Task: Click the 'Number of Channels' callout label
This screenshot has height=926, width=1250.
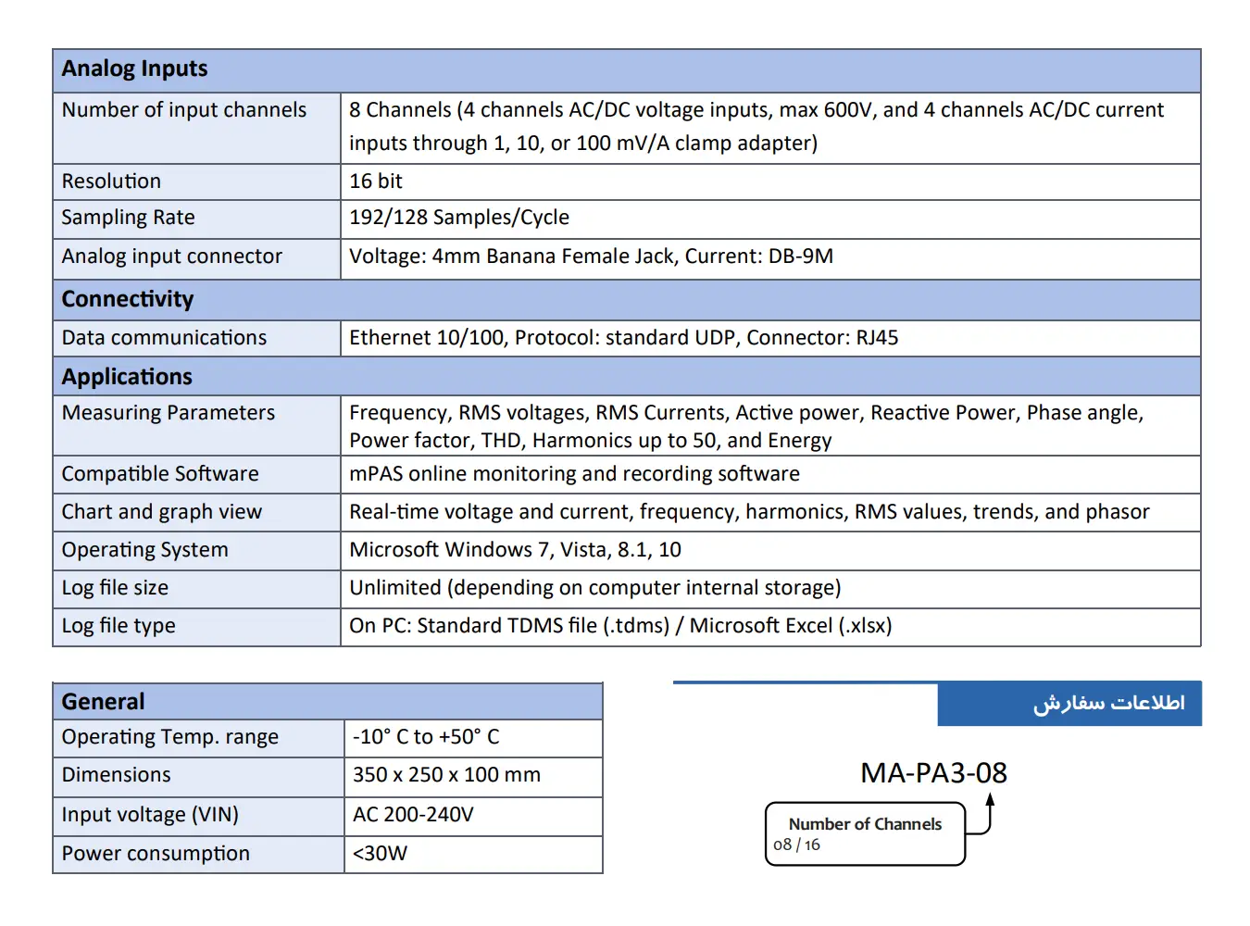Action: [865, 824]
